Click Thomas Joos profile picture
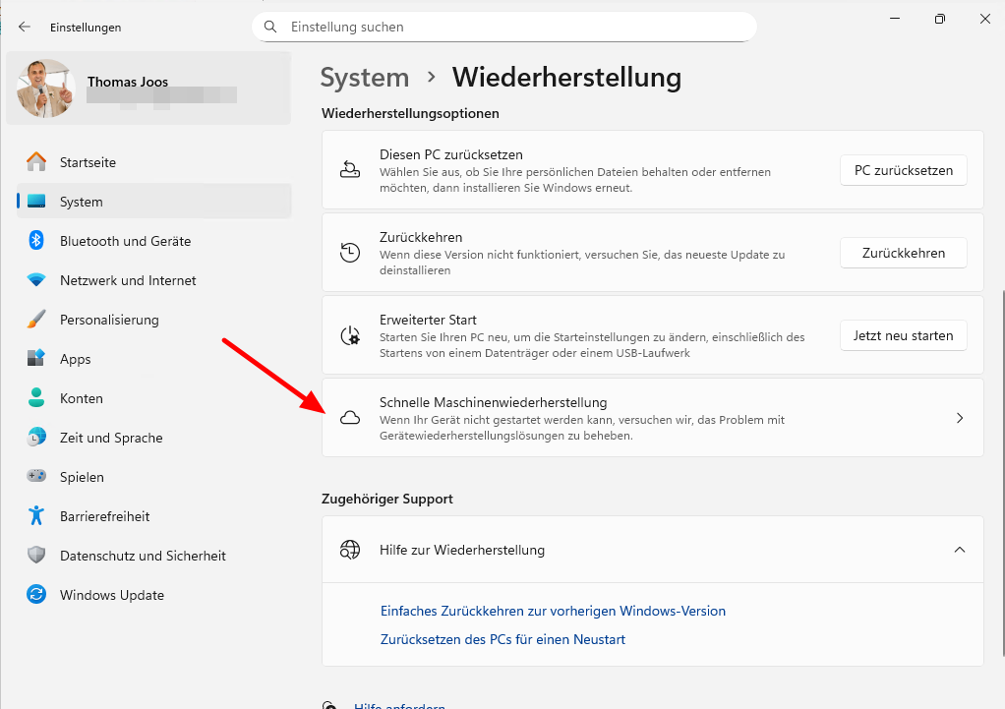Image resolution: width=1005 pixels, height=709 pixels. pyautogui.click(x=45, y=89)
